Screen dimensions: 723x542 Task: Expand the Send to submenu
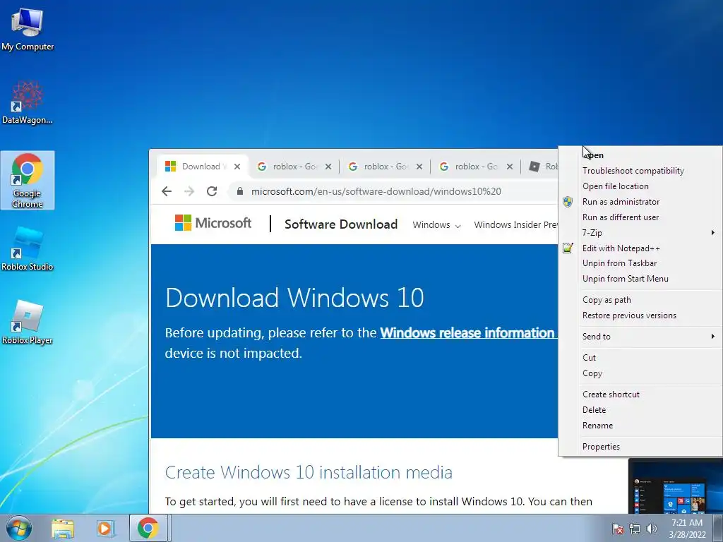point(640,337)
